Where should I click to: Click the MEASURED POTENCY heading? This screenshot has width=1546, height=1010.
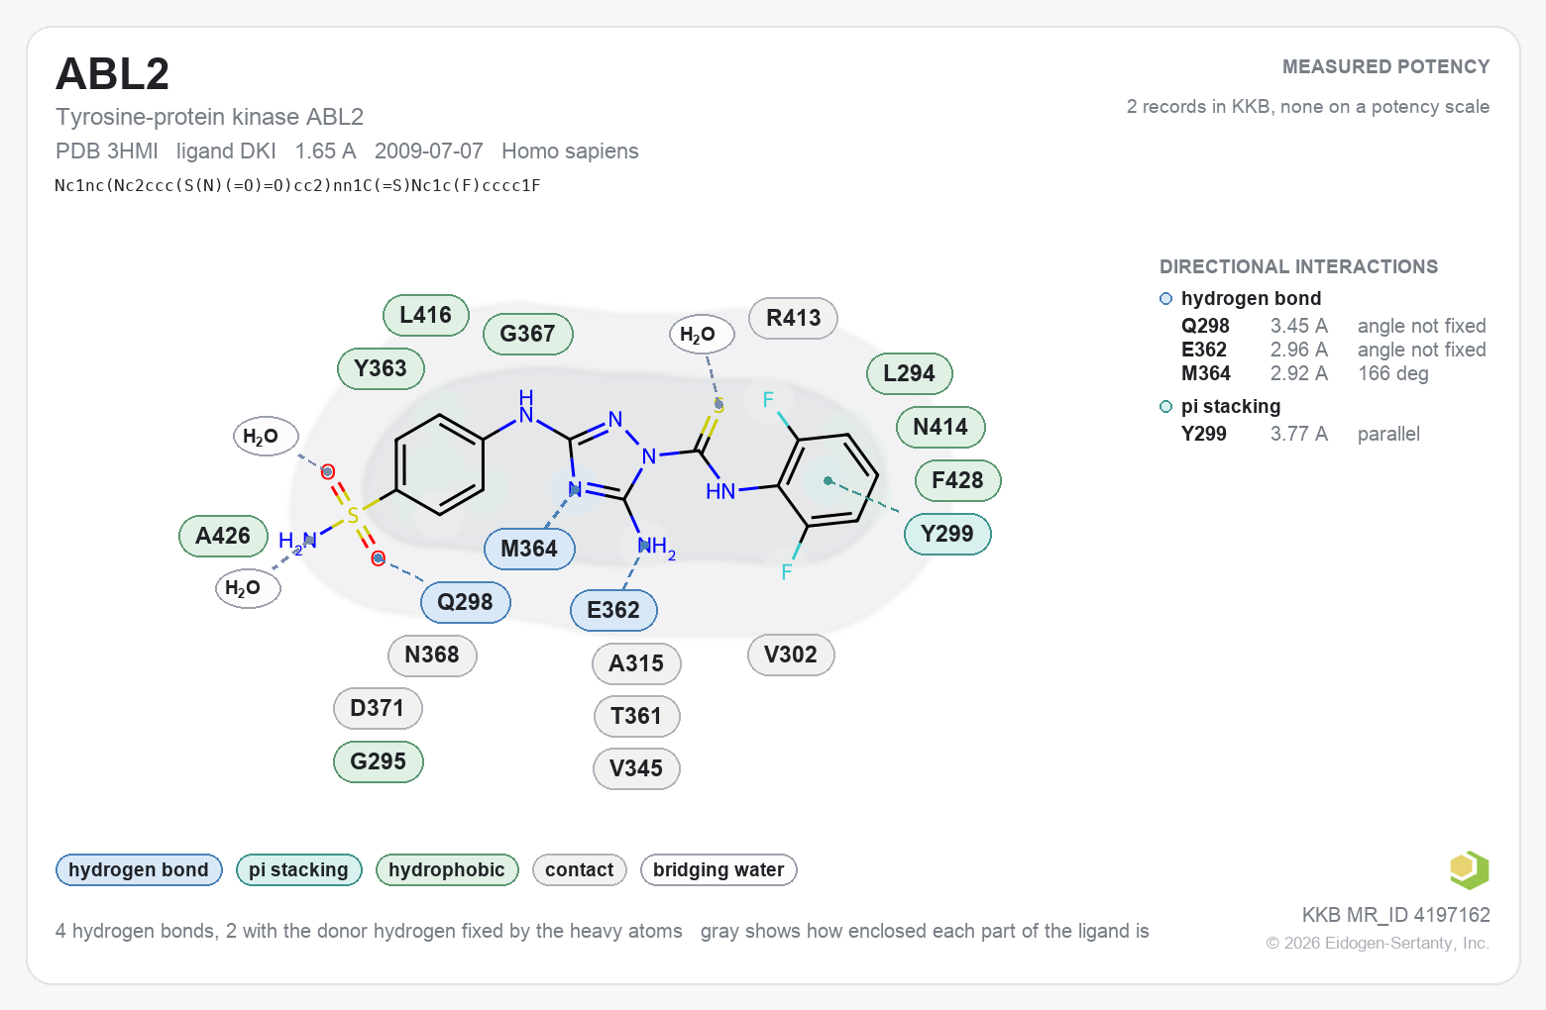pyautogui.click(x=1385, y=67)
